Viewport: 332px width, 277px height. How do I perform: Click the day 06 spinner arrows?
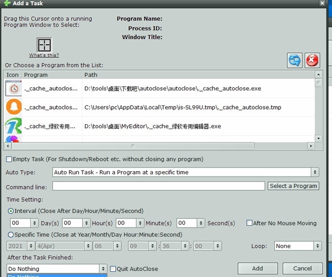tap(117, 246)
